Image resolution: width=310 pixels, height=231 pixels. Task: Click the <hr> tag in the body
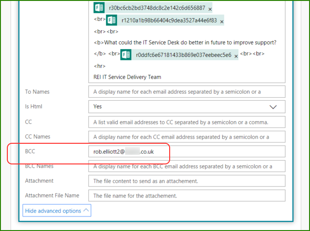pos(100,66)
